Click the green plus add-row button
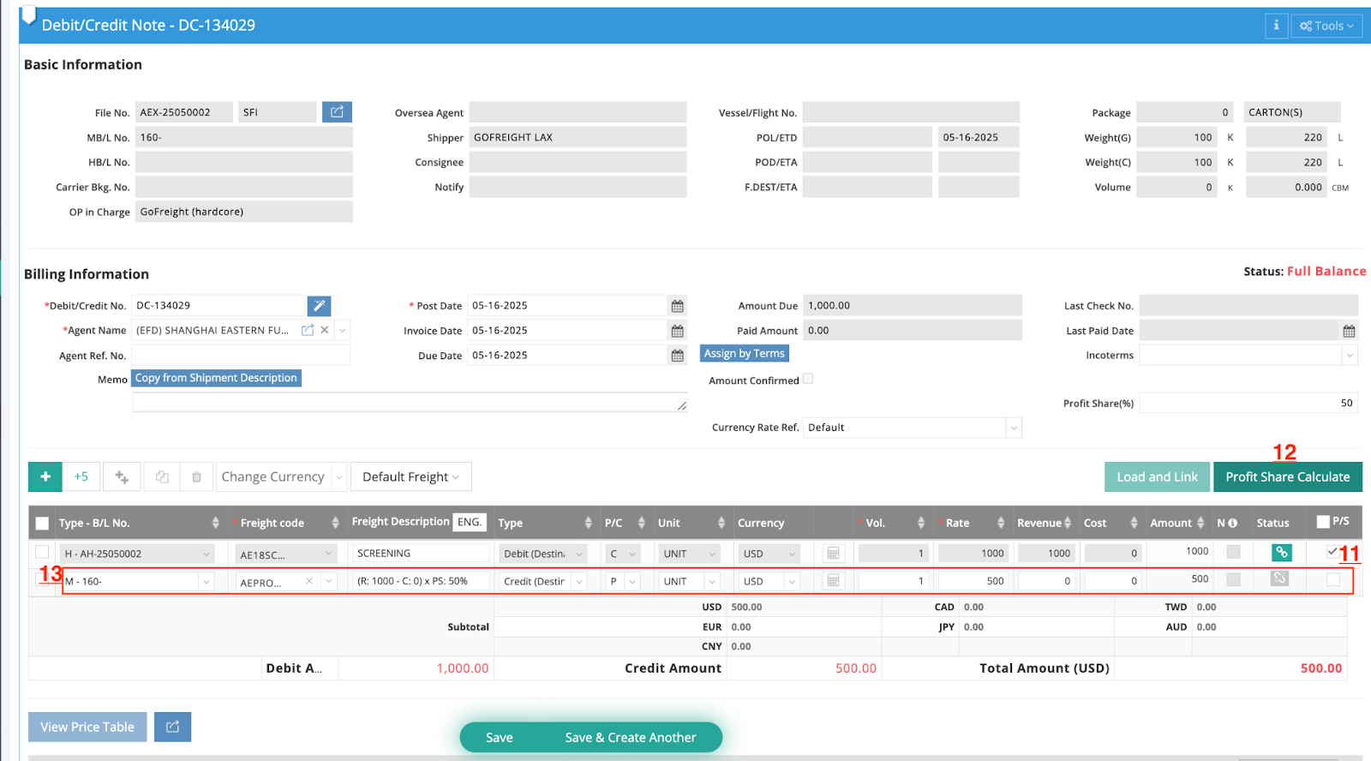Image resolution: width=1371 pixels, height=761 pixels. point(45,477)
